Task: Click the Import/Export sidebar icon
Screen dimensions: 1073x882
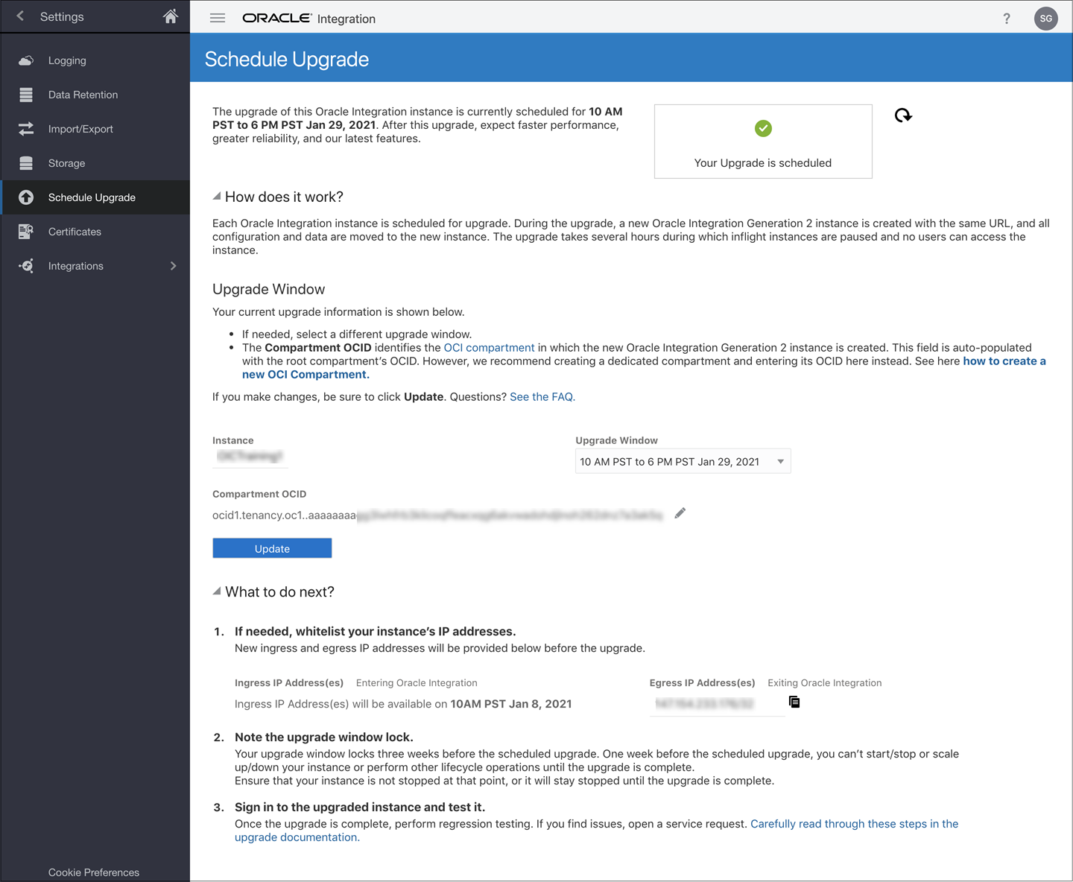Action: (26, 128)
